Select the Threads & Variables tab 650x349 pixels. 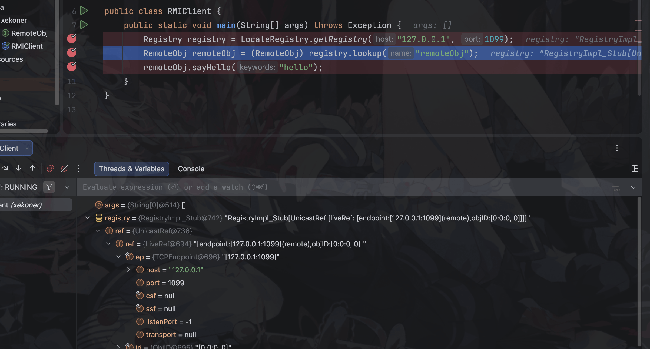click(x=131, y=169)
